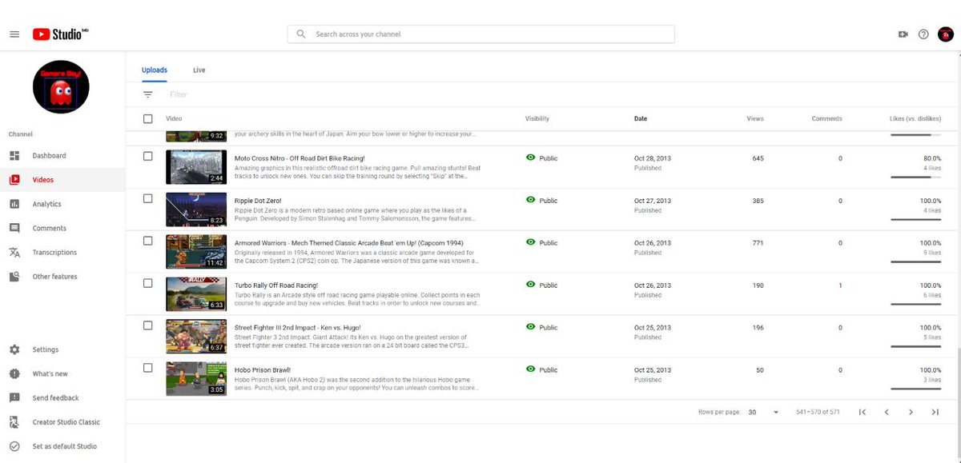The image size is (961, 463).
Task: Click the likes bar for Armored Warriors
Action: coord(915,261)
